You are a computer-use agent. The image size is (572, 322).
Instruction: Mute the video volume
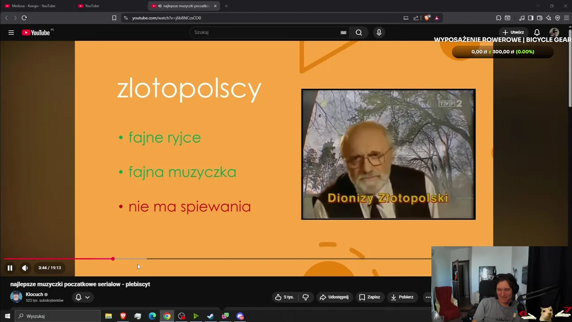tap(25, 268)
